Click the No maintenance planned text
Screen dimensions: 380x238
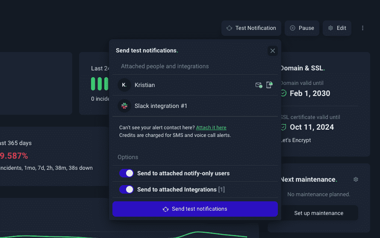pos(319,194)
